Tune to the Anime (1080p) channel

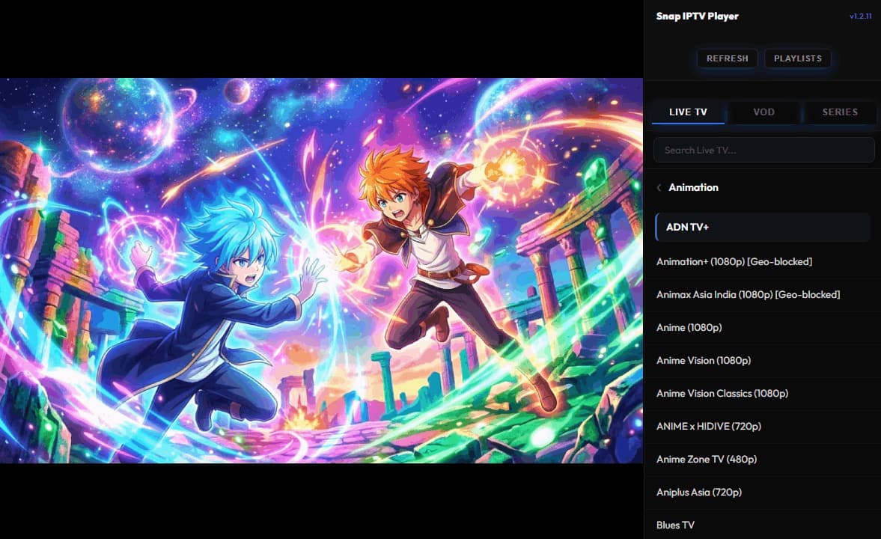689,327
